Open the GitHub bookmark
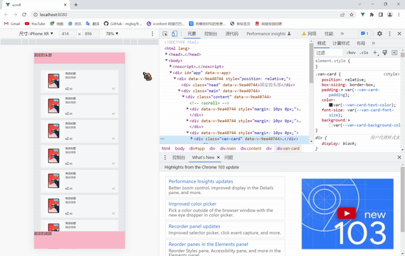Viewport: 405px width, 256px height. coord(123,24)
